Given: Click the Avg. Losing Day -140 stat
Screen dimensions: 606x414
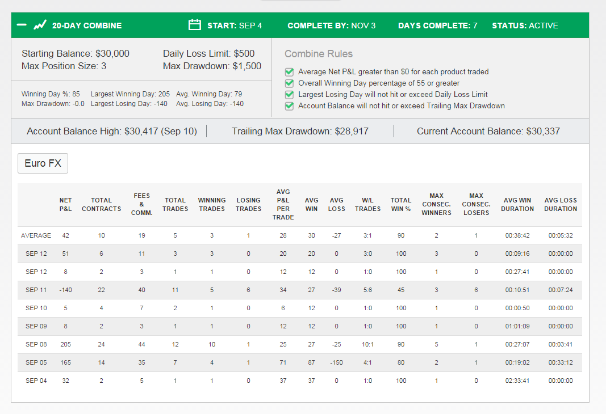Looking at the screenshot, I should tap(210, 103).
